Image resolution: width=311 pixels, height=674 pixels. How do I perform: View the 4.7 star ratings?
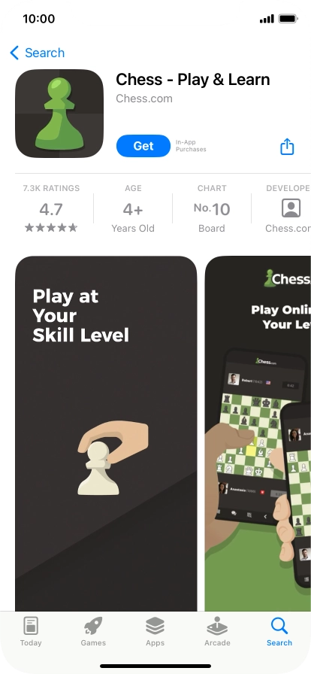[x=51, y=209]
